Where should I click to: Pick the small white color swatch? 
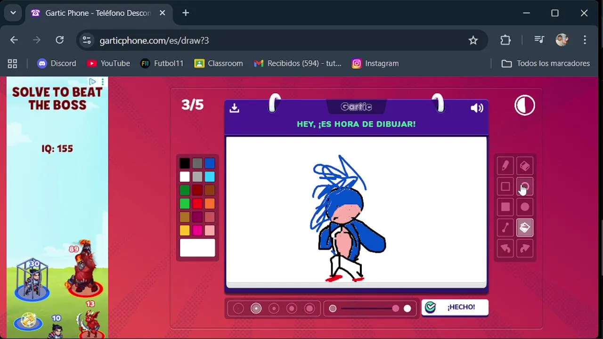click(x=185, y=177)
